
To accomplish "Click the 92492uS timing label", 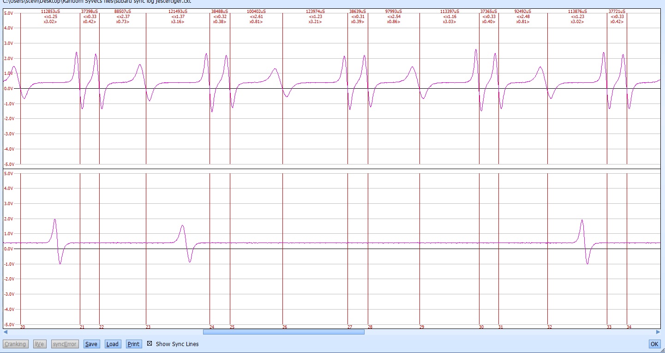I will pyautogui.click(x=523, y=11).
